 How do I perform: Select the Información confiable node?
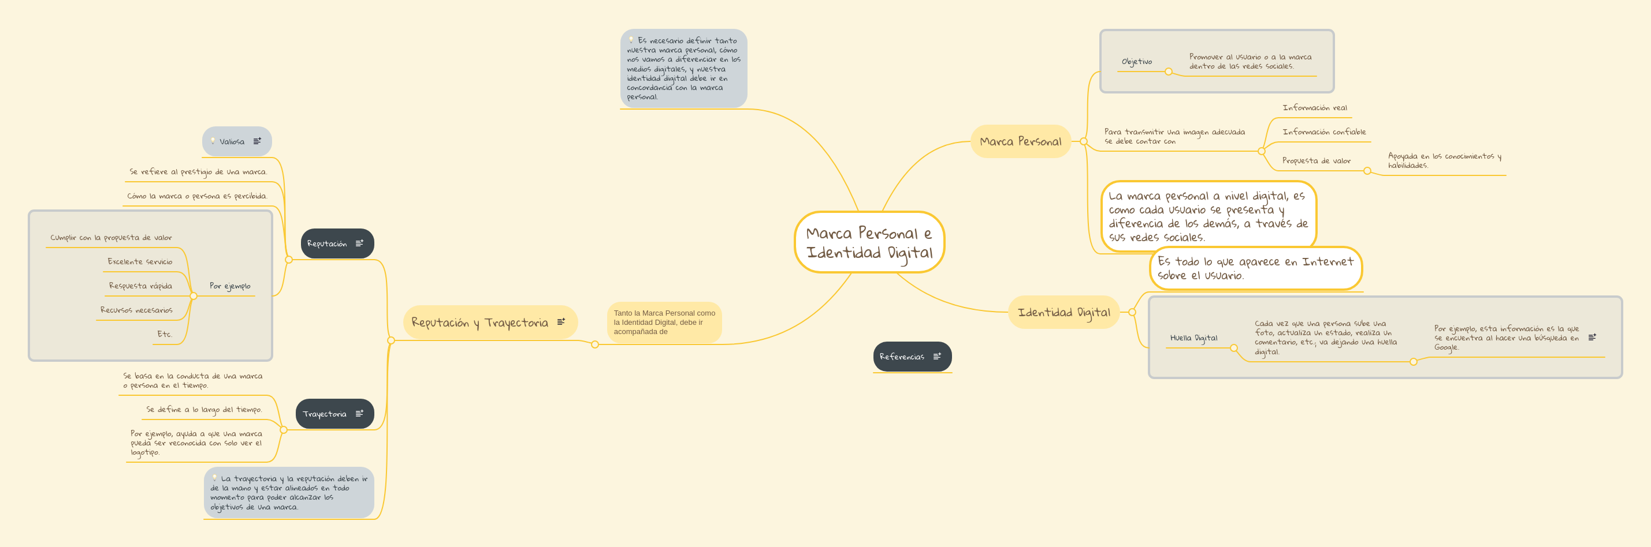[1323, 132]
